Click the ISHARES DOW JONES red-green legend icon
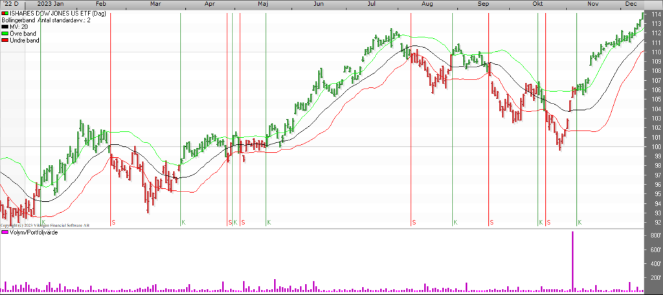 click(5, 13)
